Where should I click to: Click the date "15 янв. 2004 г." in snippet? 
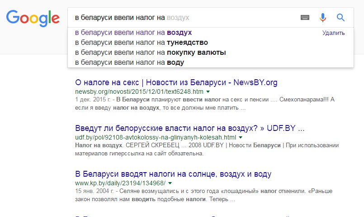click(x=94, y=191)
